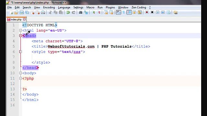
Task: Collapse the style tag fold on line 6
Action: (20, 52)
